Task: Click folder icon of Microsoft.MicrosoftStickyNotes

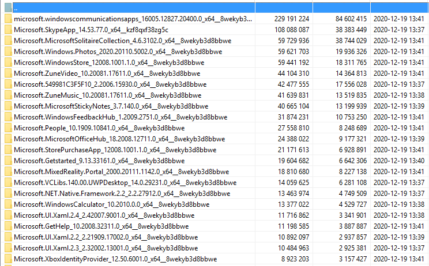Action: pyautogui.click(x=8, y=106)
